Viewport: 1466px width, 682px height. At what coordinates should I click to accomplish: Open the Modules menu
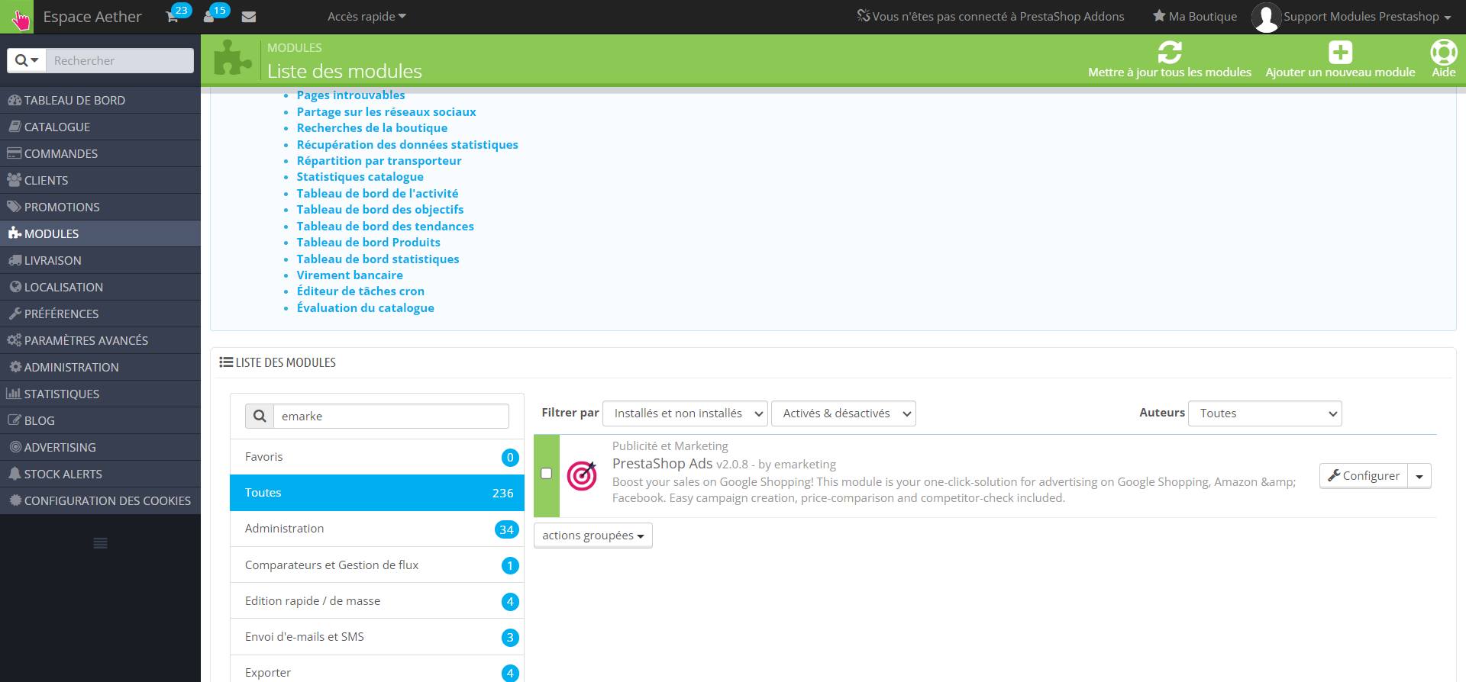[100, 233]
